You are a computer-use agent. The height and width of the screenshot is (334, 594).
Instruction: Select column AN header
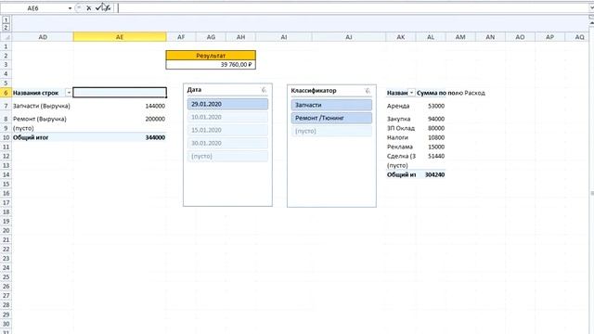coord(490,37)
